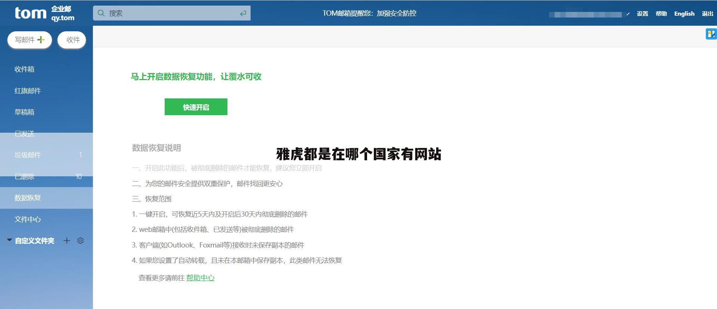Collapse the 自定义文件夹 triangle
This screenshot has height=309, width=717.
10,240
